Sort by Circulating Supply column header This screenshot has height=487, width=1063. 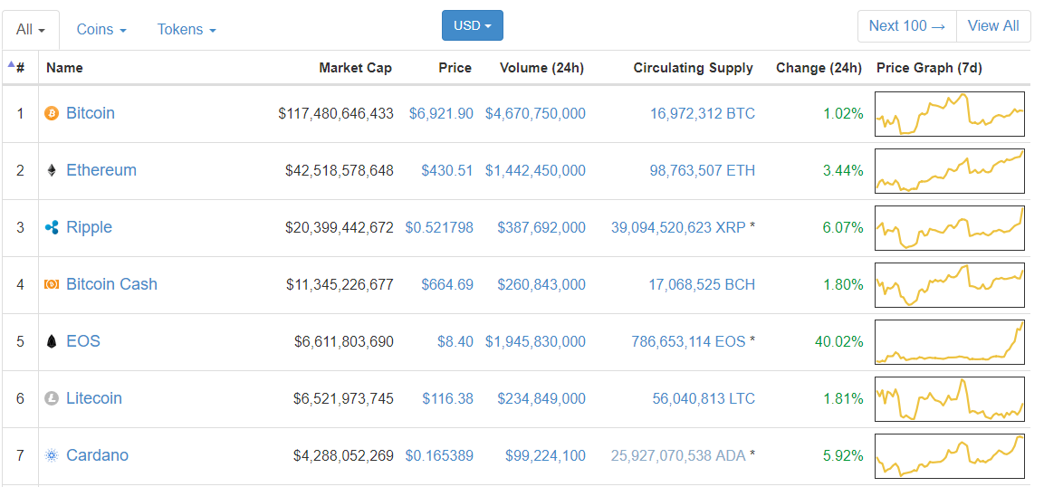(693, 68)
